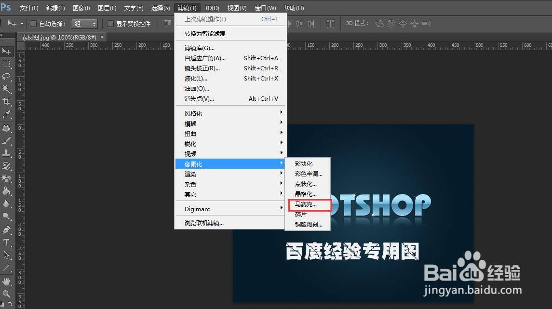This screenshot has height=309, width=552.
Task: Select the Move tool
Action: click(x=7, y=52)
